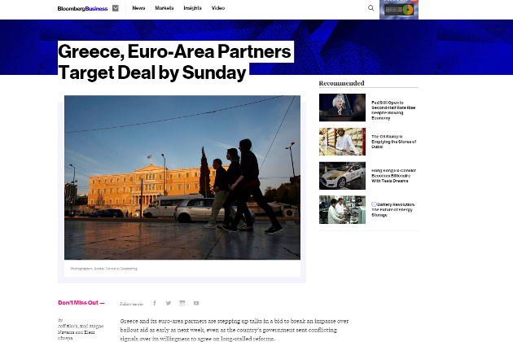Click the Recommended section heading
Screen dimensions: 513x342
[341, 83]
